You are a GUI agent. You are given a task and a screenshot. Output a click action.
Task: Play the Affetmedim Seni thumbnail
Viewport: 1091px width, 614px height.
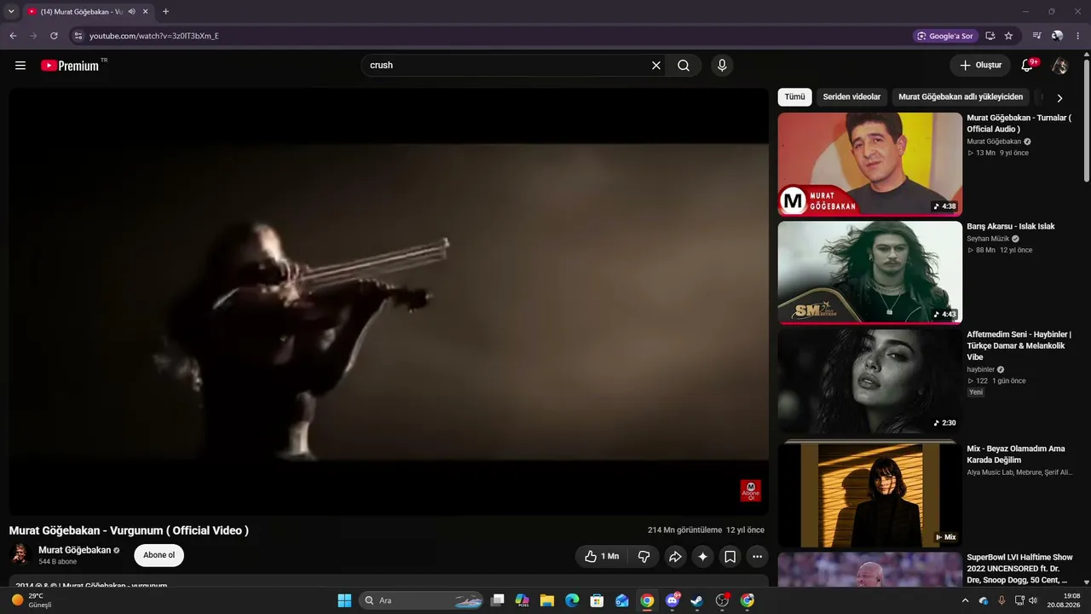[870, 381]
